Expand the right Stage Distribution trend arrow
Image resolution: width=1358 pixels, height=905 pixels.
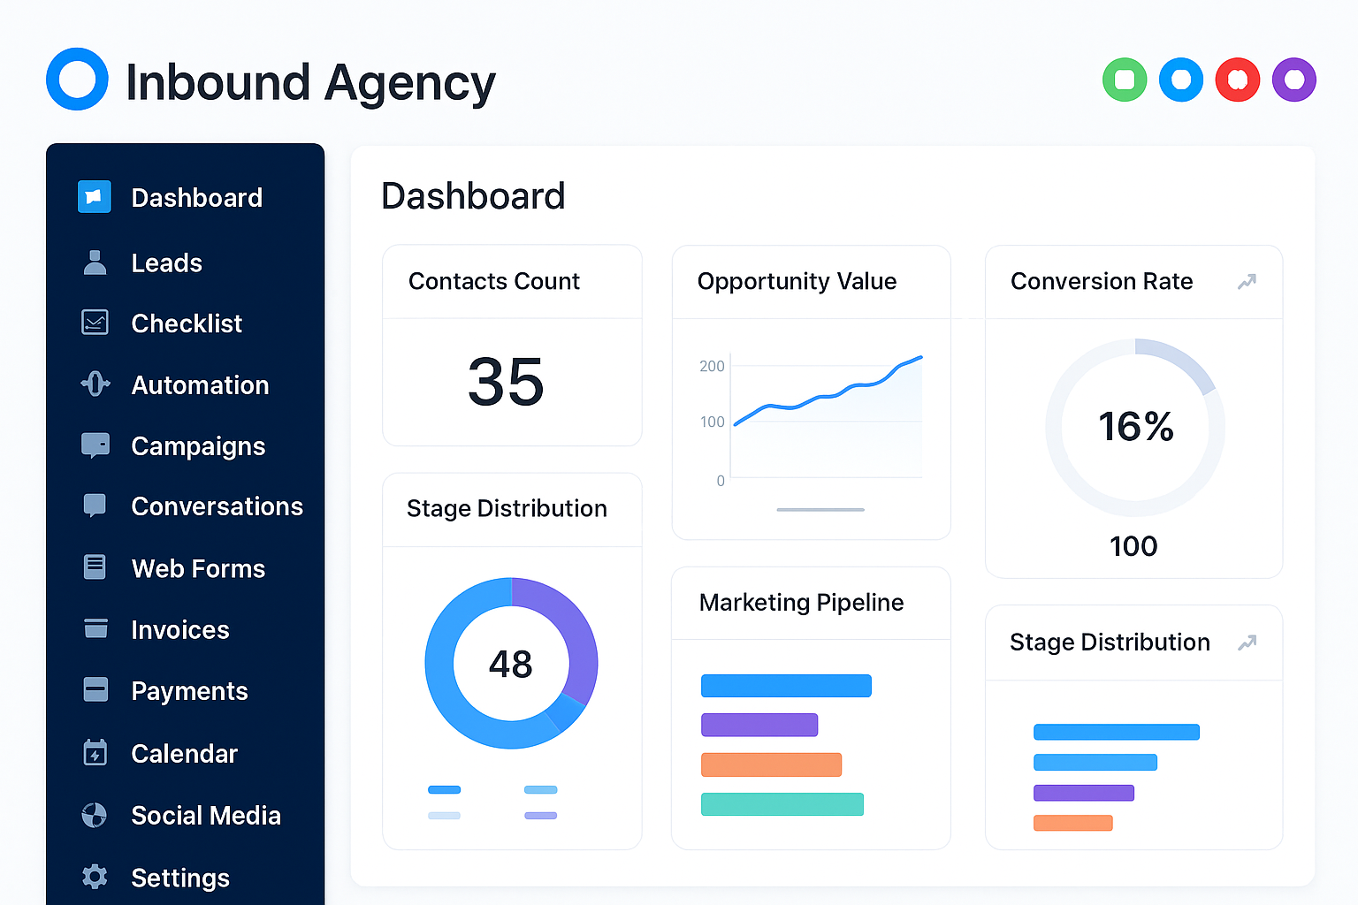point(1247,643)
